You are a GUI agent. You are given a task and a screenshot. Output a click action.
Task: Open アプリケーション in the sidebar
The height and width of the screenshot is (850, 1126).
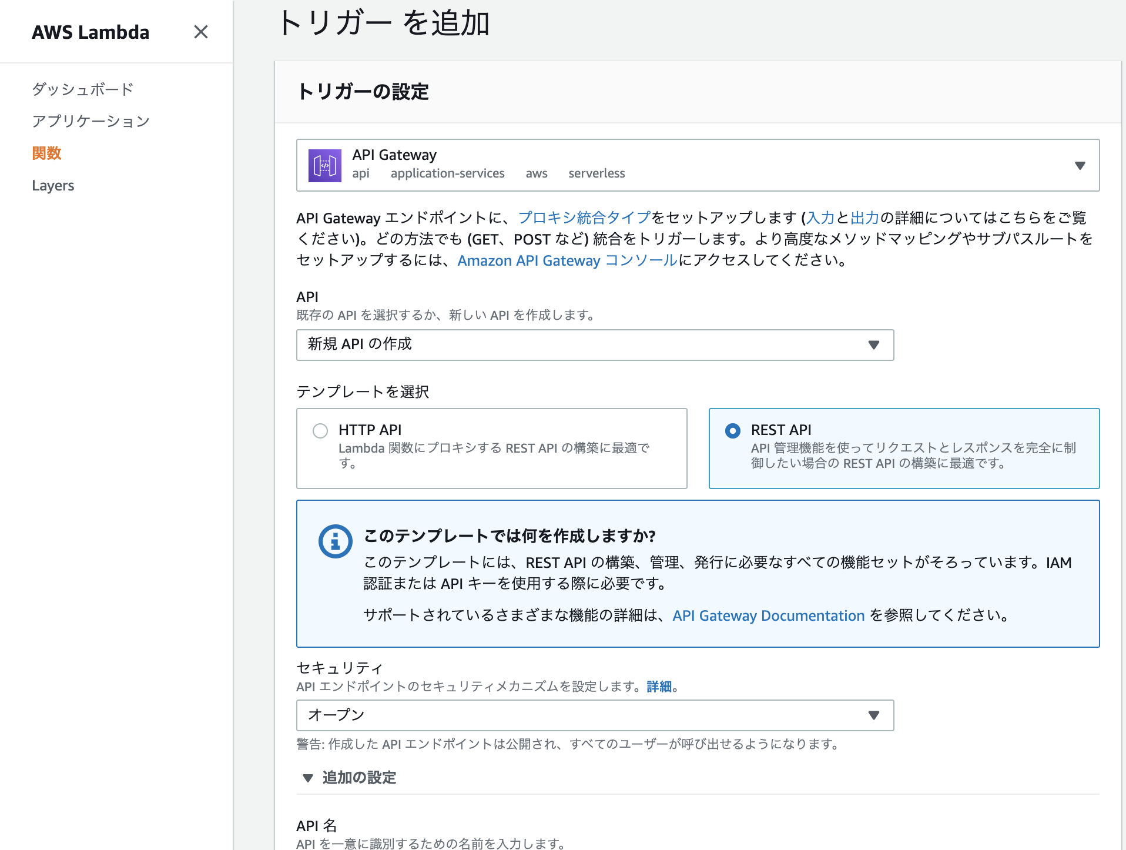91,121
